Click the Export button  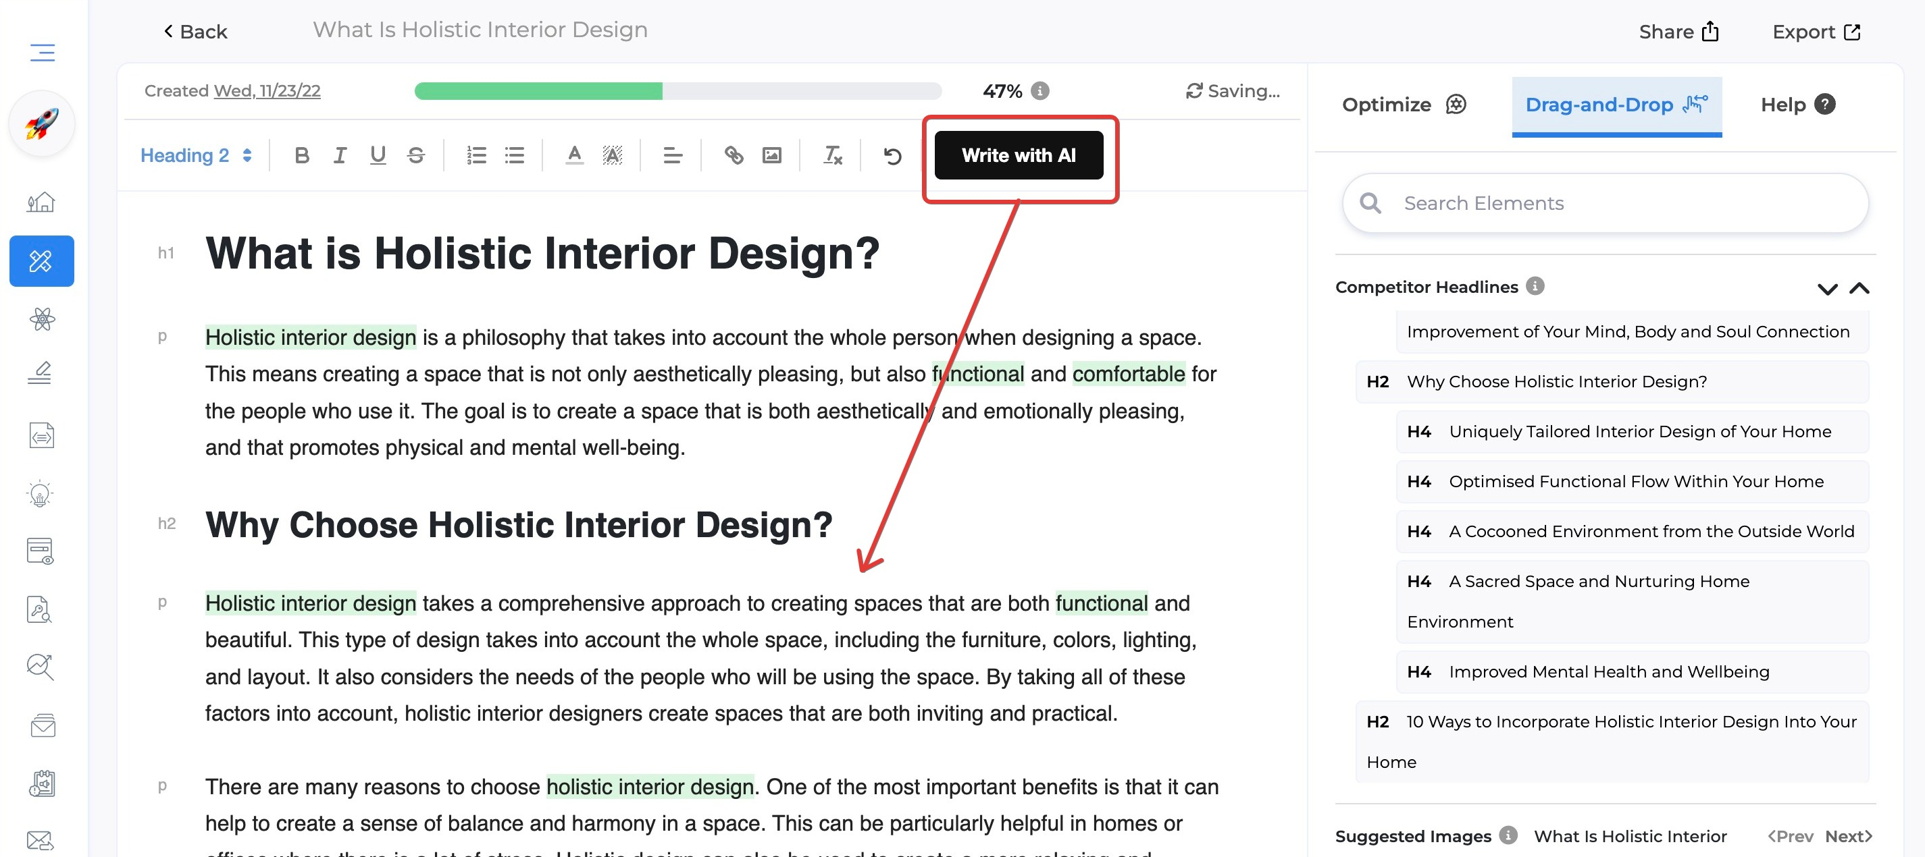pos(1816,31)
